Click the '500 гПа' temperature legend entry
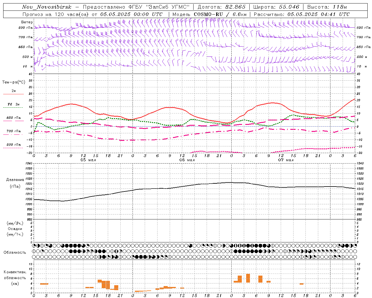Screen dimensions: 372x298 coord(14,145)
